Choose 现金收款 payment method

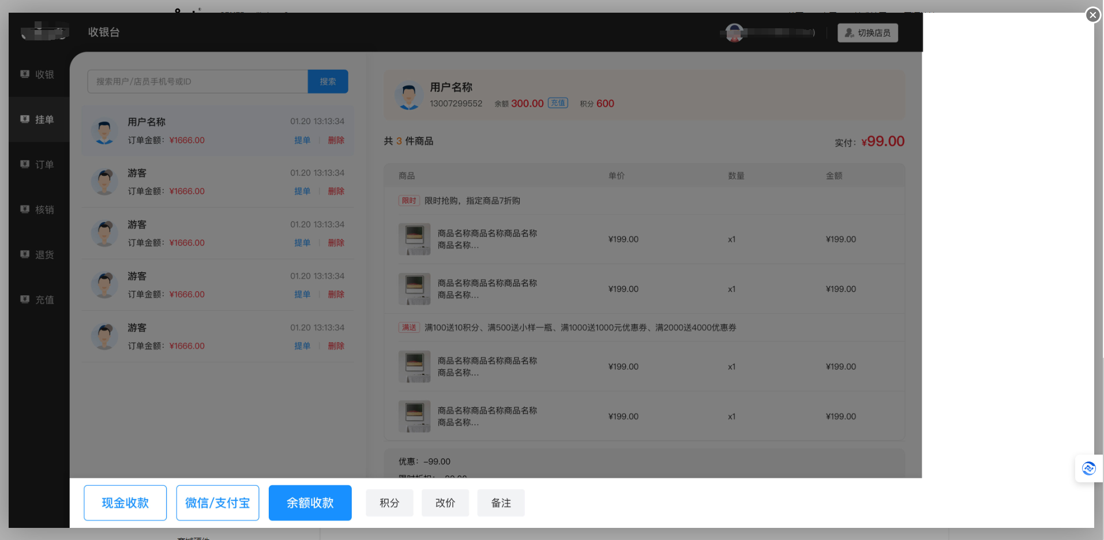point(125,503)
